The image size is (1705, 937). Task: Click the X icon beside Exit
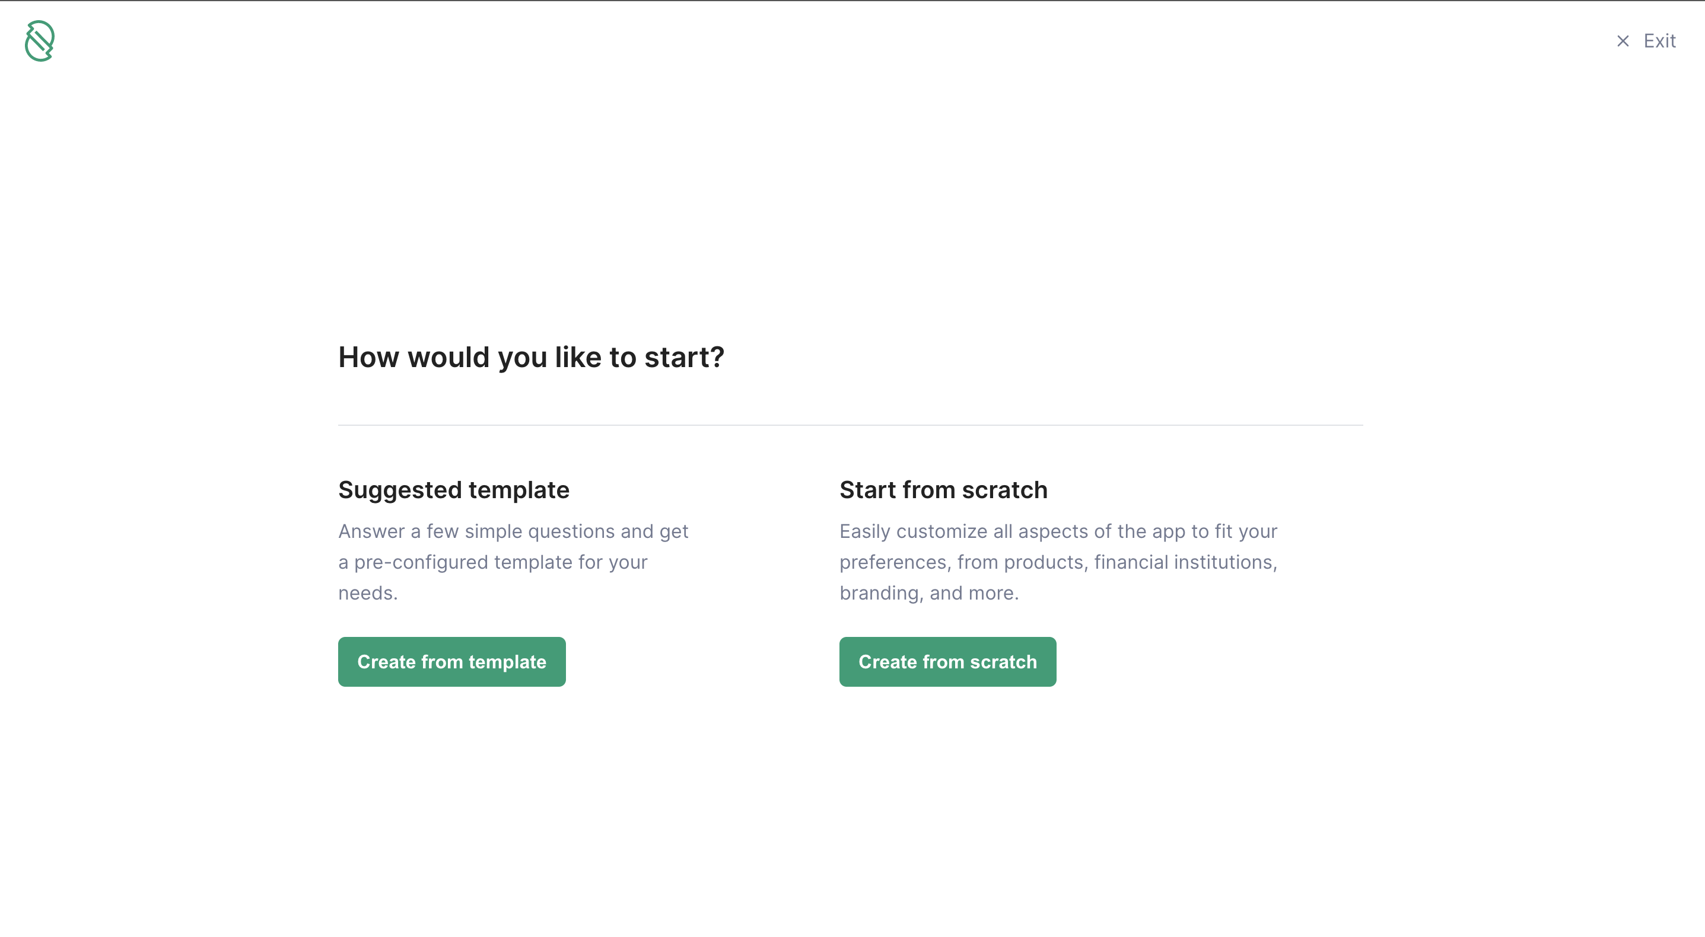click(1623, 41)
